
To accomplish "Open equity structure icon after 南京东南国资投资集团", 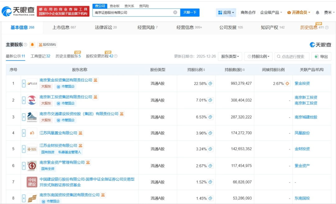I will pos(103,195).
